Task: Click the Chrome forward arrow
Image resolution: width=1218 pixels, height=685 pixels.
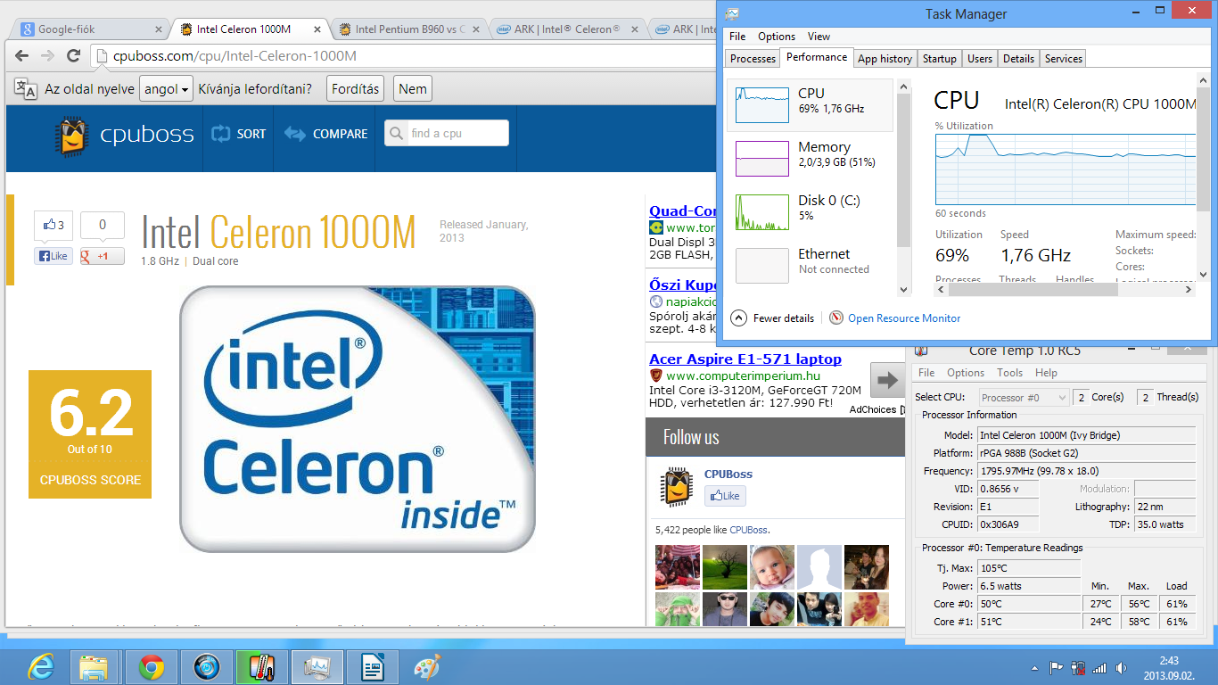Action: (x=48, y=55)
